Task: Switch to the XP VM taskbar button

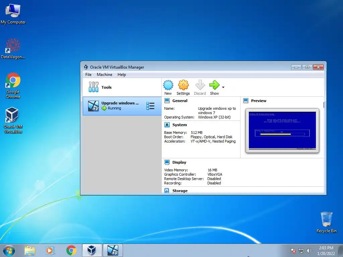Action: (x=113, y=250)
